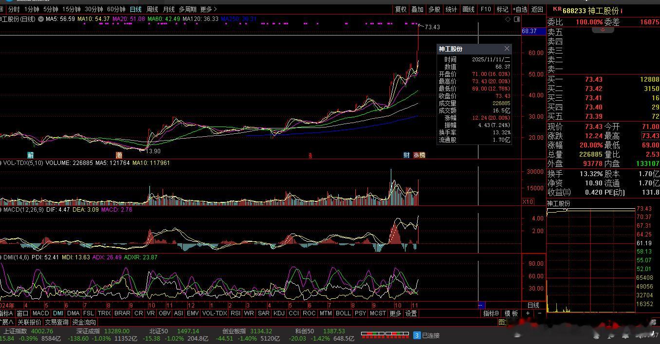Switch to 周线 weekly chart
This screenshot has height=344, width=660.
(152, 9)
